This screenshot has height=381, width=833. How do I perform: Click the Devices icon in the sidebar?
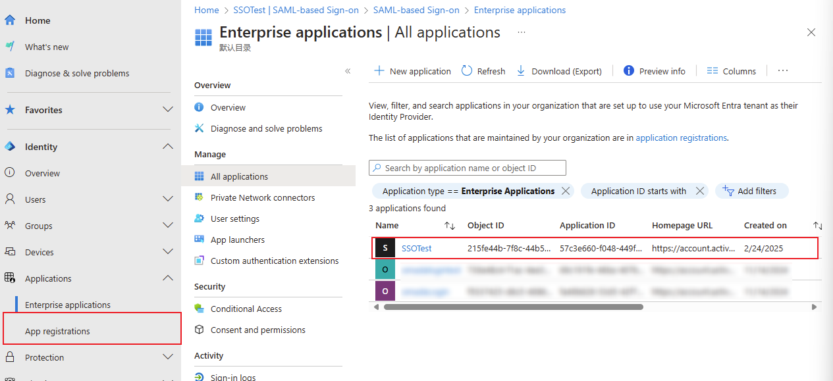[10, 252]
